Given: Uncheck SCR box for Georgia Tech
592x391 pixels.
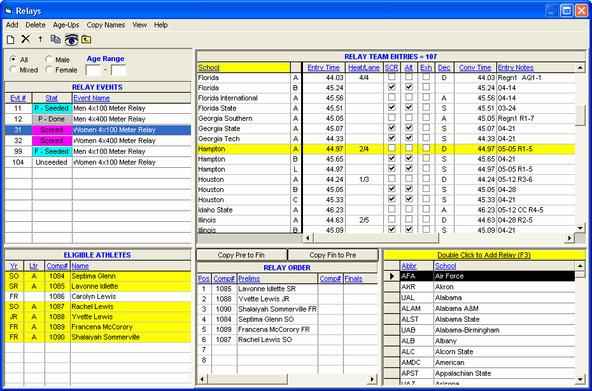Looking at the screenshot, I should [391, 138].
